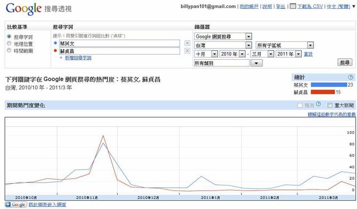Viewport: 357px width, 209px height.
Task: Click the 搜尋 button
Action: tap(345, 62)
